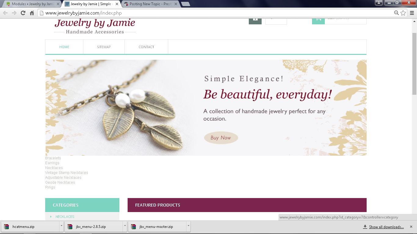The image size is (417, 234).
Task: Navigate back with the back arrow
Action: pyautogui.click(x=5, y=13)
